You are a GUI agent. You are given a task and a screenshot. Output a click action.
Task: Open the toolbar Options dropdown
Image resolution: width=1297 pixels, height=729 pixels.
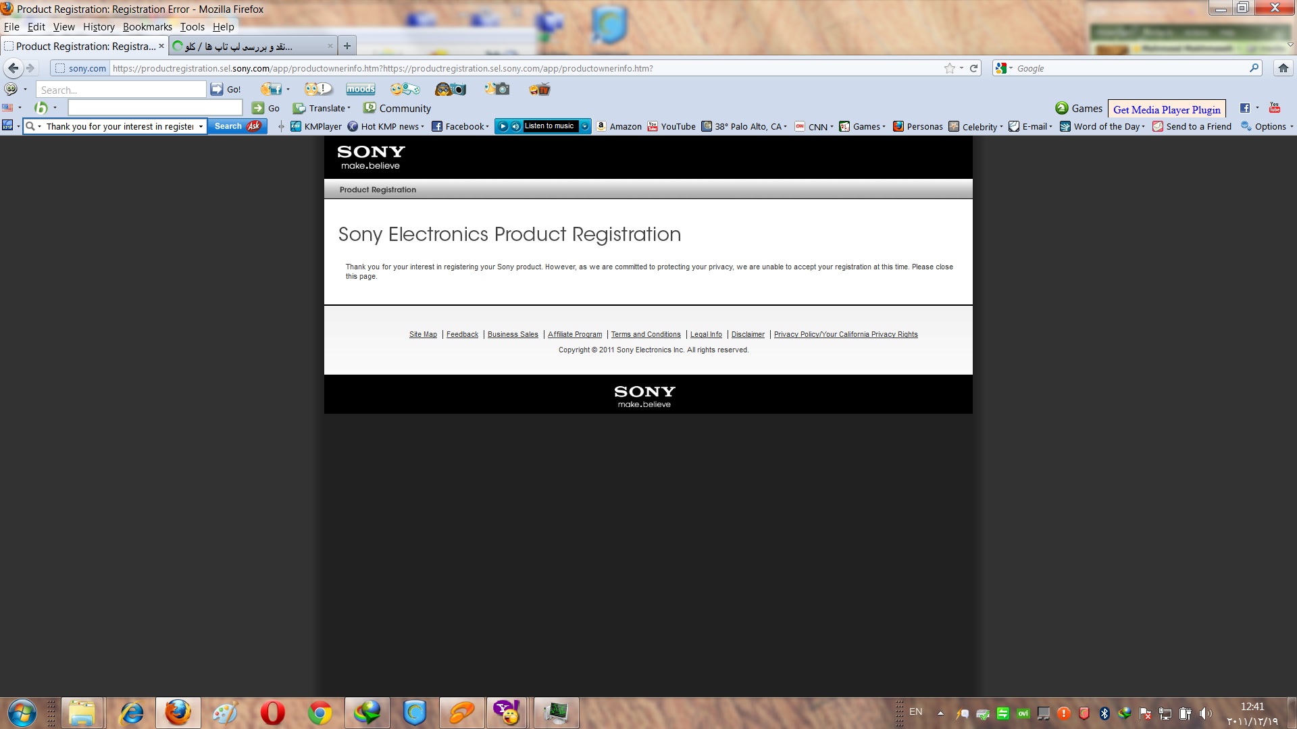[1267, 126]
